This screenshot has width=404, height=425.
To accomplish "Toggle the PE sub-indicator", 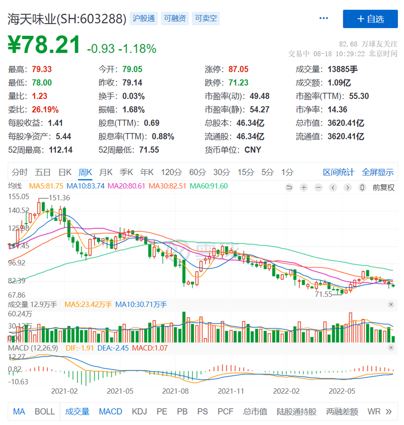I will pyautogui.click(x=162, y=412).
